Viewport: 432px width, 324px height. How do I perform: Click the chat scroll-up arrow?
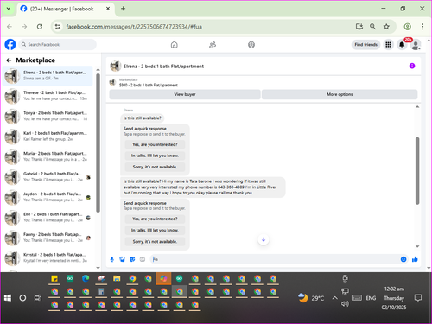[x=417, y=107]
